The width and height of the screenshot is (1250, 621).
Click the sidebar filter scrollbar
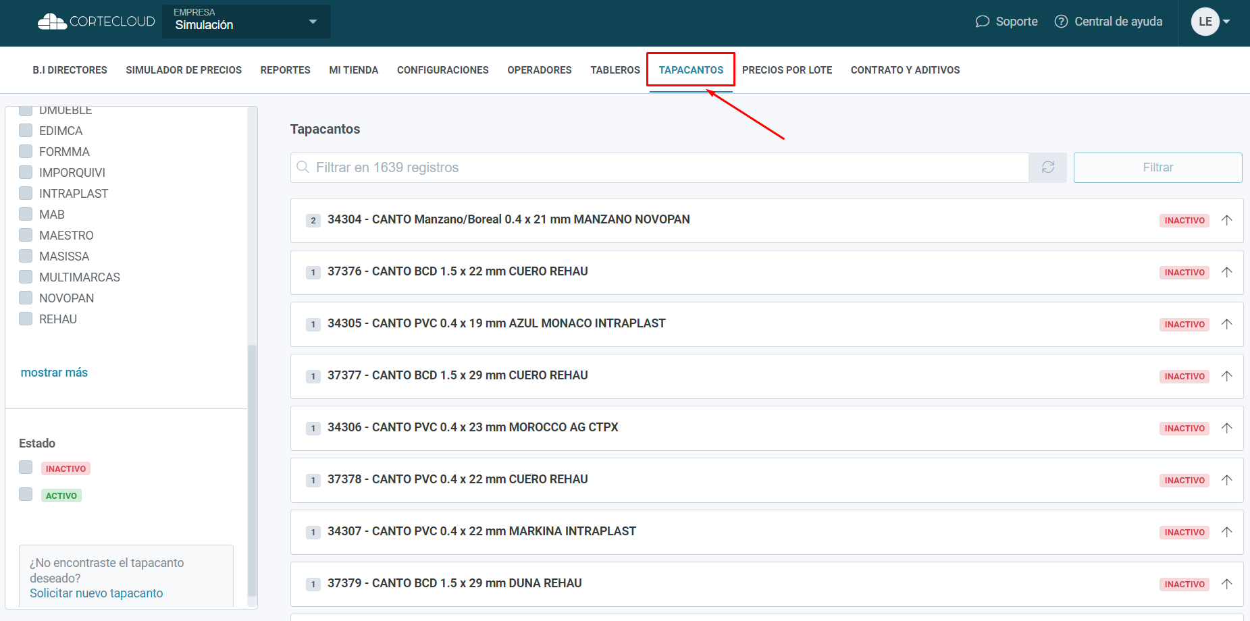253,470
